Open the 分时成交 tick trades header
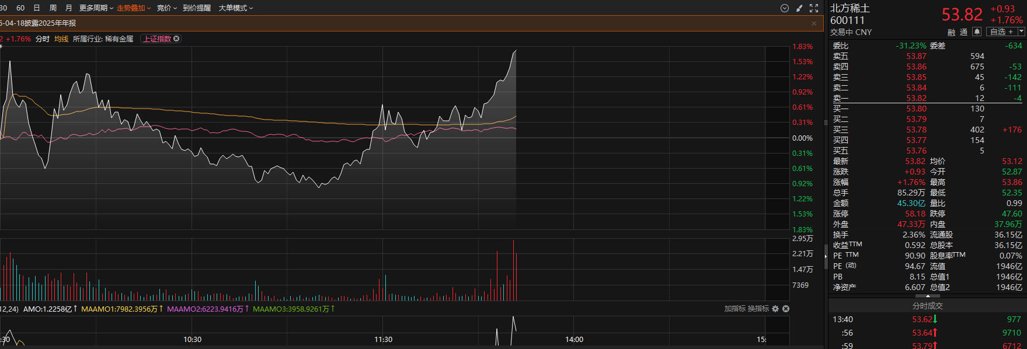Viewport: 1027px width, 349px height. tap(927, 306)
